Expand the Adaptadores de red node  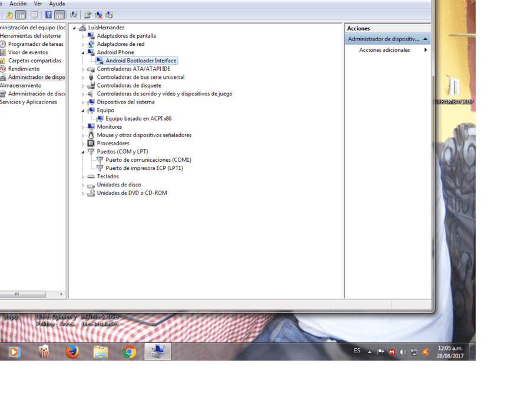point(83,45)
